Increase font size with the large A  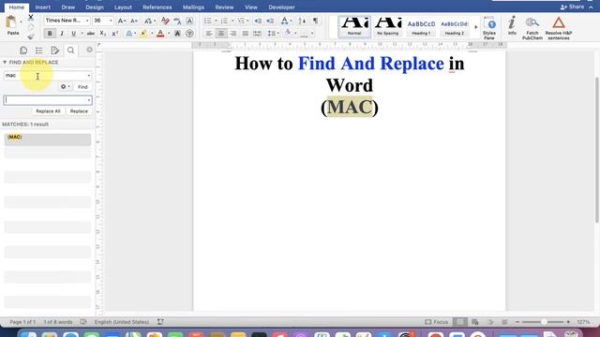[x=121, y=21]
